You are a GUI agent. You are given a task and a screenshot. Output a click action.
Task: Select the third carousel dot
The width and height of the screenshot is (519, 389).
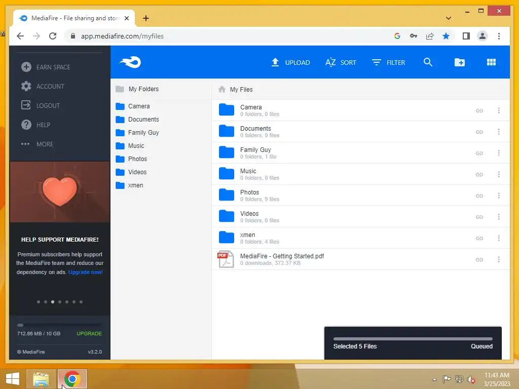coord(53,302)
